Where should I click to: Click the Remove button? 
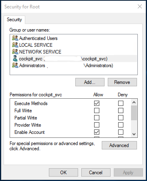tap(122, 82)
